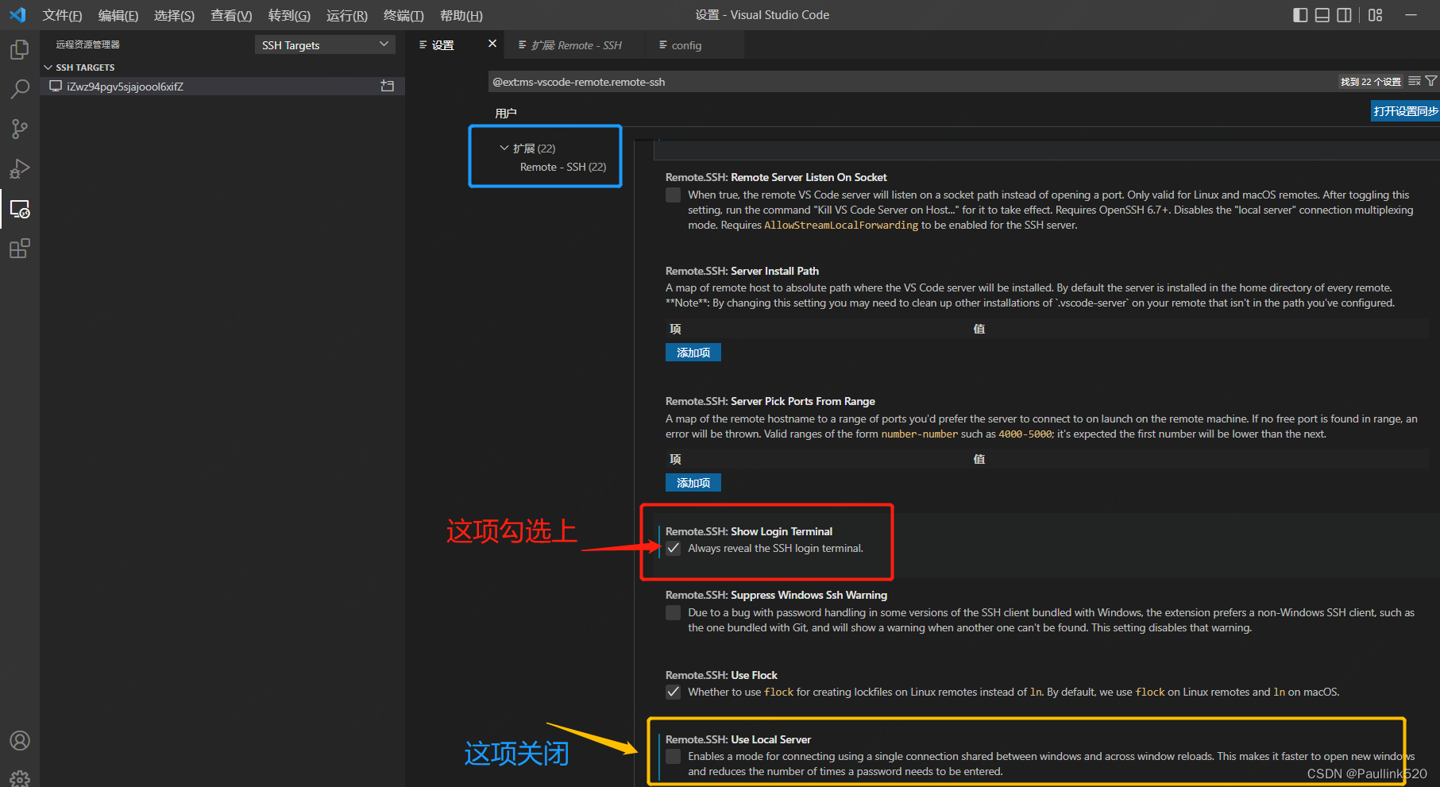Click the Remote Server Listen On Socket title
Image resolution: width=1440 pixels, height=787 pixels.
click(776, 177)
